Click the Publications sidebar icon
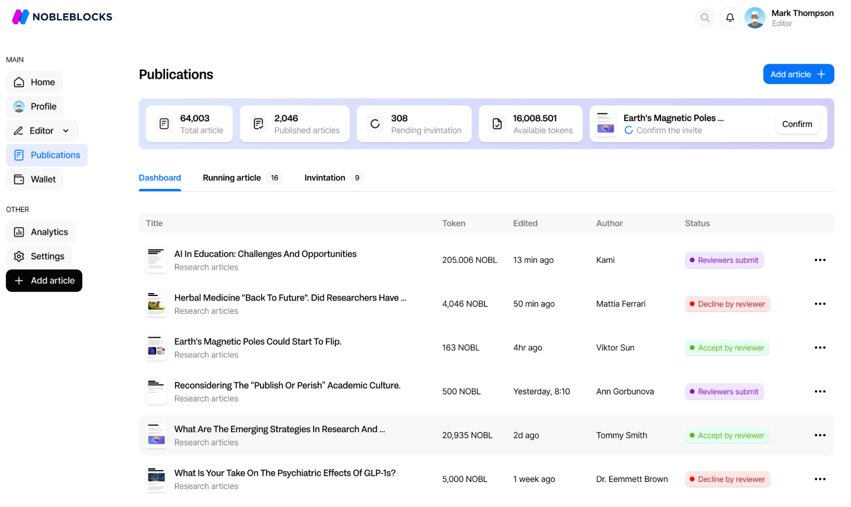The image size is (851, 507). (x=18, y=155)
